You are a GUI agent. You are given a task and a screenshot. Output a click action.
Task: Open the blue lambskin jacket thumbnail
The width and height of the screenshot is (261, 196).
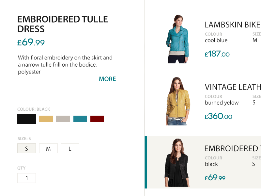[177, 39]
